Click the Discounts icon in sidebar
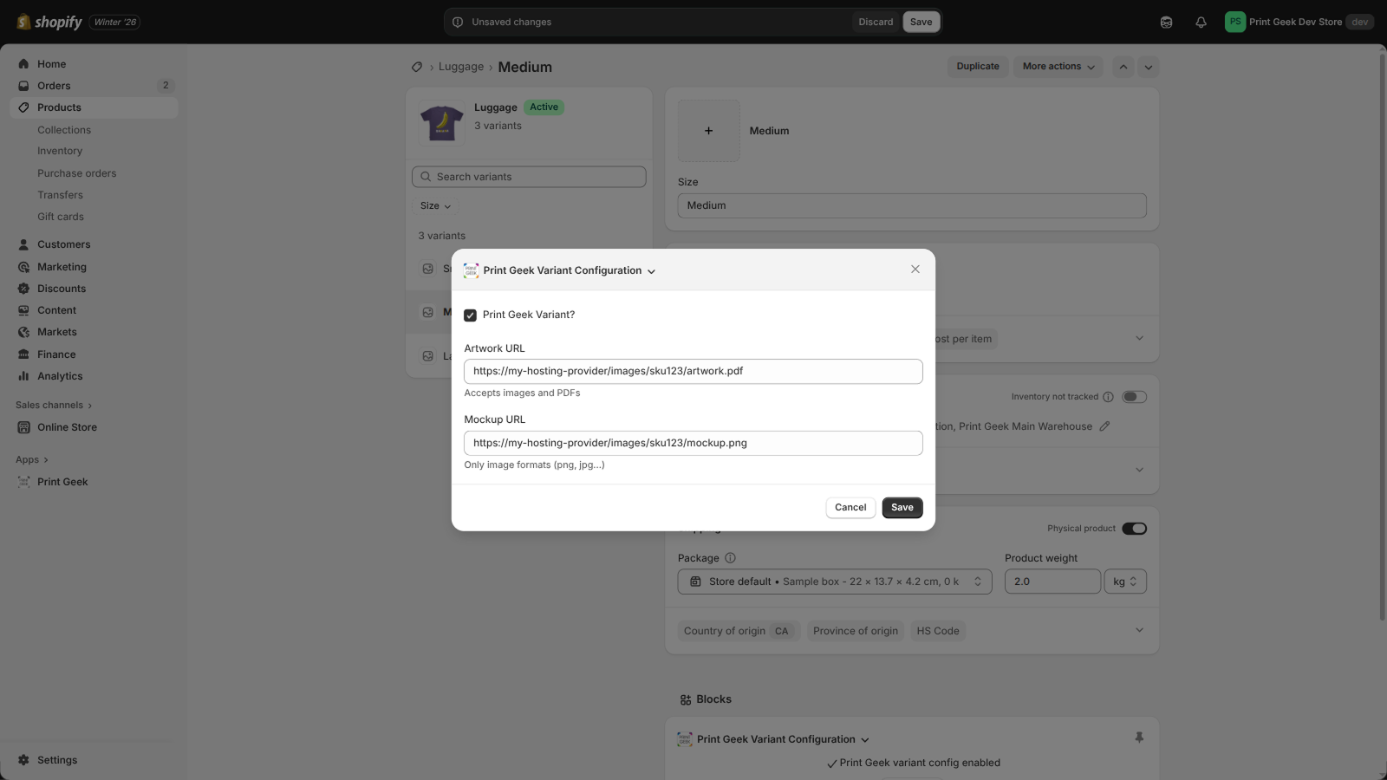This screenshot has height=780, width=1387. pyautogui.click(x=23, y=289)
